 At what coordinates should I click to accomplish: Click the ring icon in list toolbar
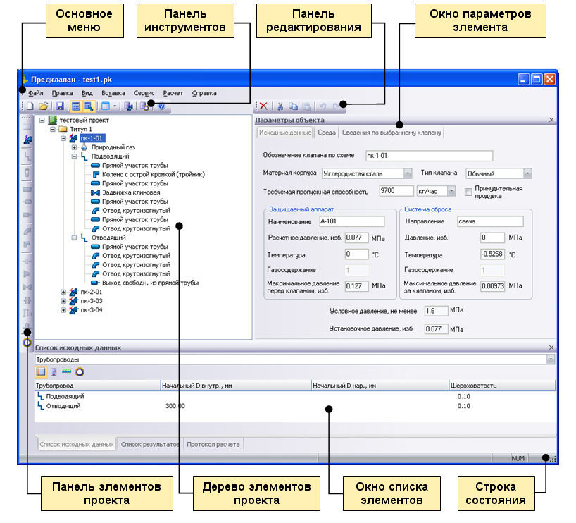coord(80,371)
